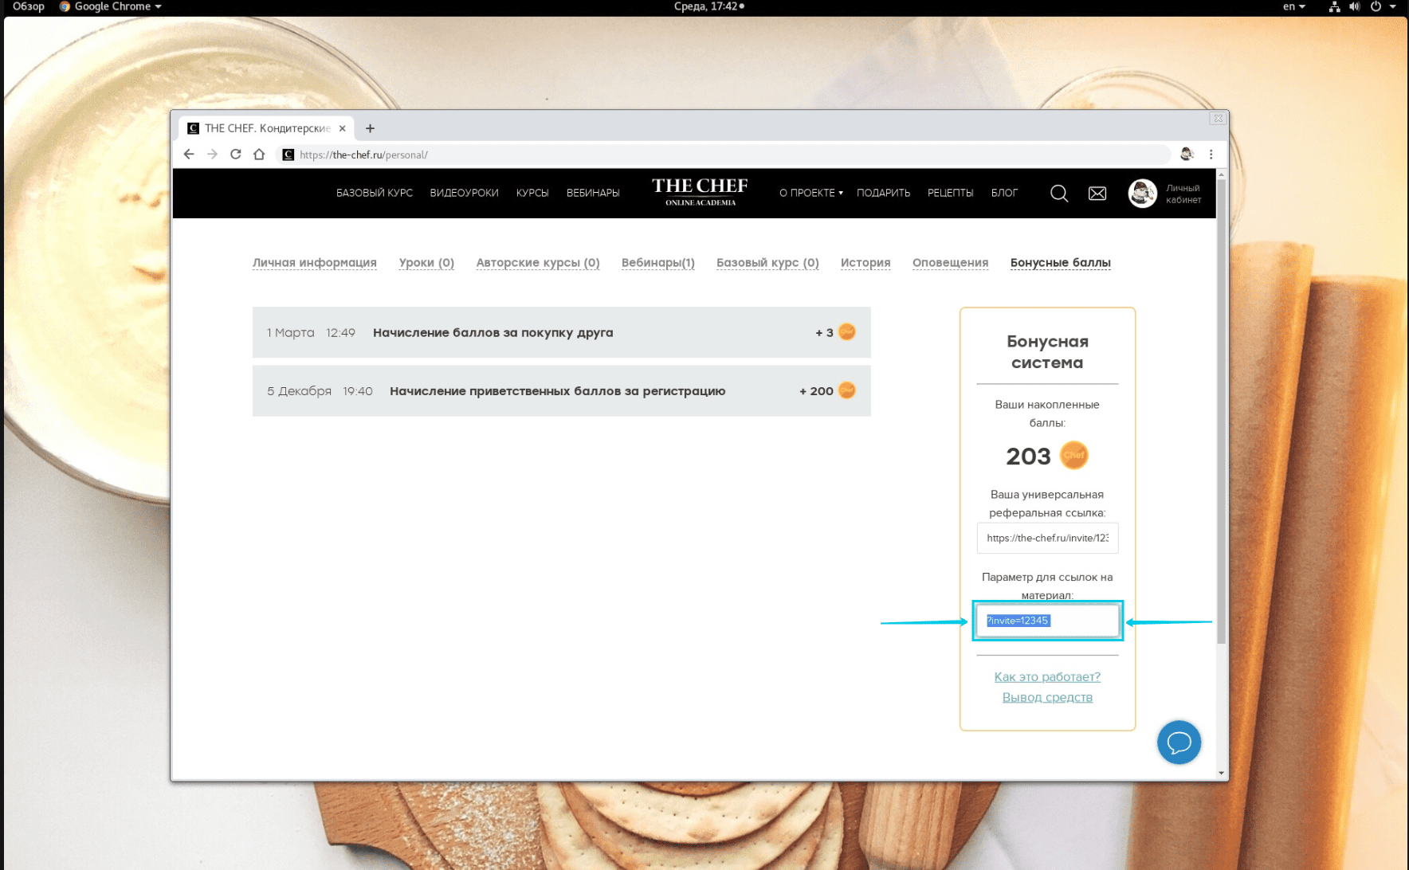Image resolution: width=1409 pixels, height=870 pixels.
Task: Switch to the Авторские курсы (0) tab
Action: (x=538, y=263)
